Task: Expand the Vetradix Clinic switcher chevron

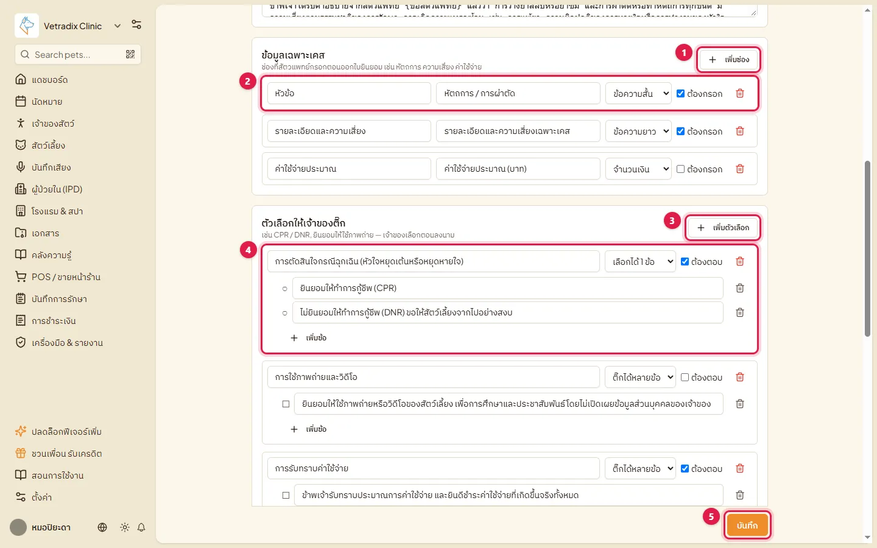Action: click(118, 26)
